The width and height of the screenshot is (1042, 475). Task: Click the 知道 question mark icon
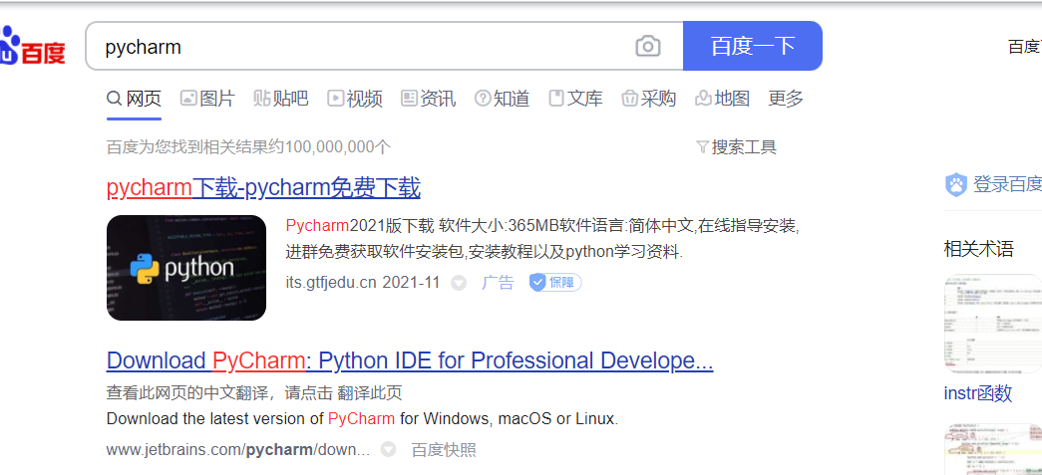[483, 99]
